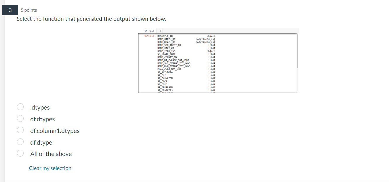Click the question number 3 badge
The width and height of the screenshot is (389, 182).
[10, 10]
